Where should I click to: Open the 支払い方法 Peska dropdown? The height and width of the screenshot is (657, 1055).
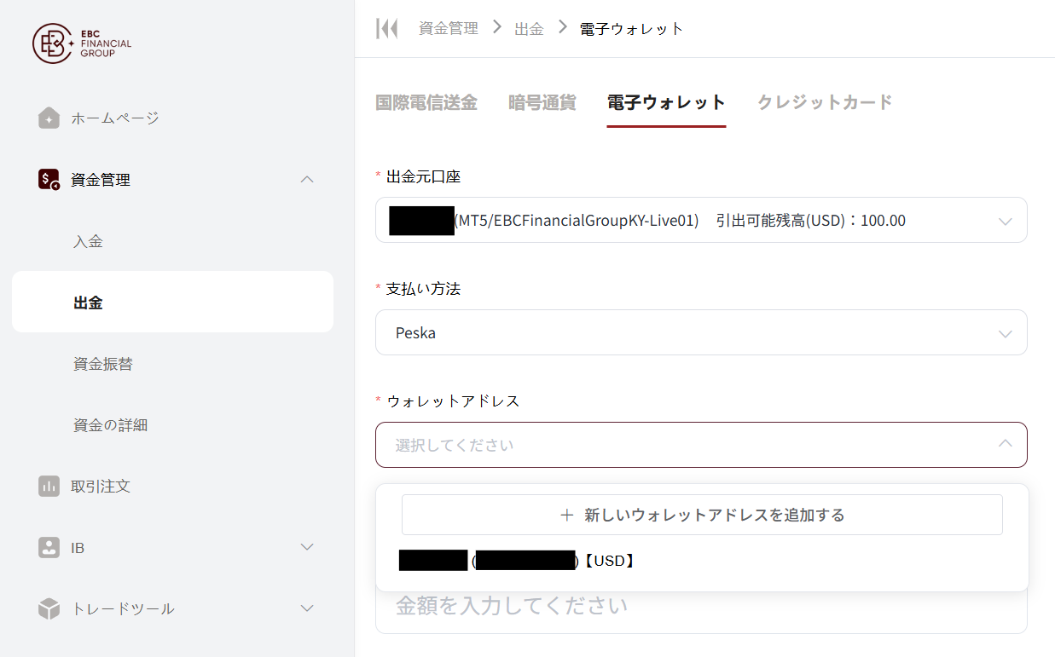[701, 332]
